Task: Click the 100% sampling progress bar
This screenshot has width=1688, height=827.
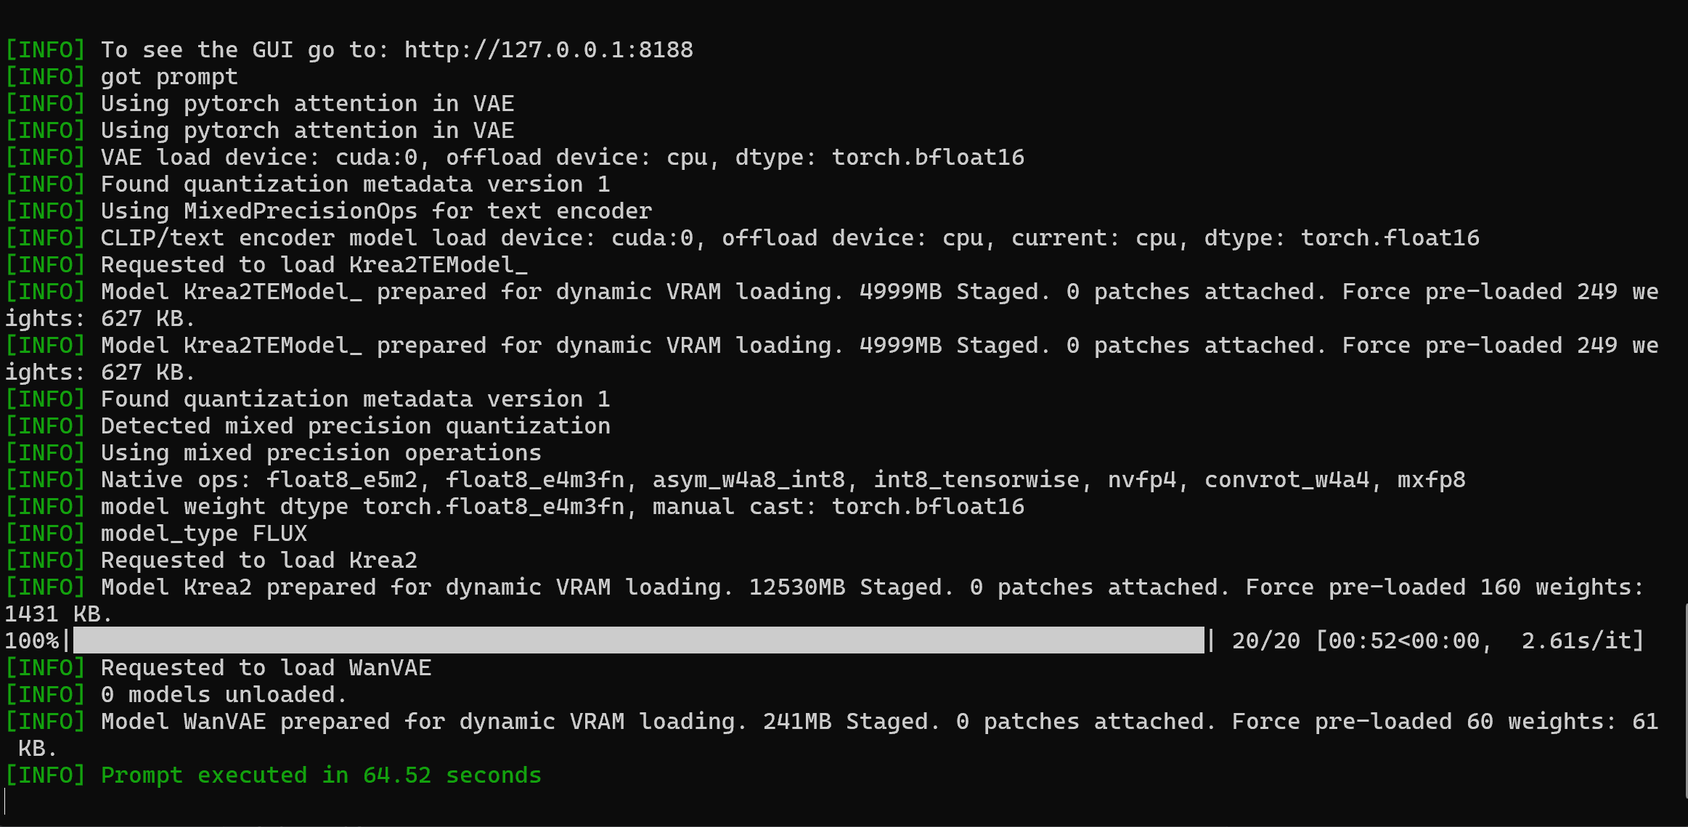Action: (x=639, y=640)
